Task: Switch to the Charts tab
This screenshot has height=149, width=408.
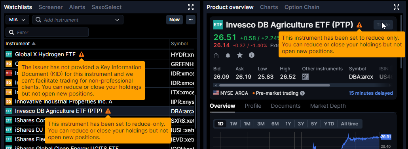Action: click(x=269, y=7)
